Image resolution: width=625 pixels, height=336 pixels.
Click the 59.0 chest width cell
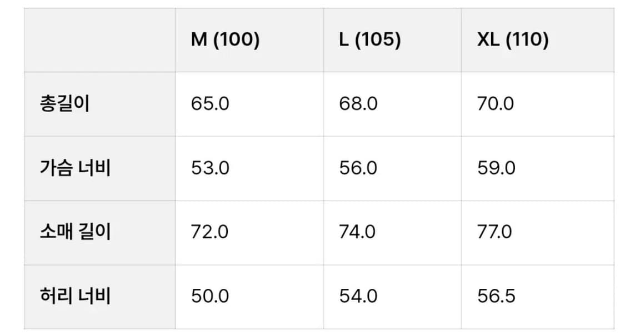click(496, 168)
